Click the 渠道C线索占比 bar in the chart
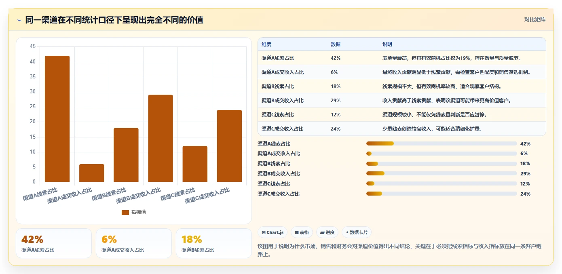 pos(195,164)
